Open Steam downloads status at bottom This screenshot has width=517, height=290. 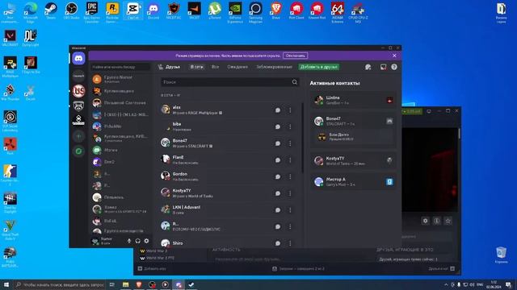pyautogui.click(x=298, y=268)
